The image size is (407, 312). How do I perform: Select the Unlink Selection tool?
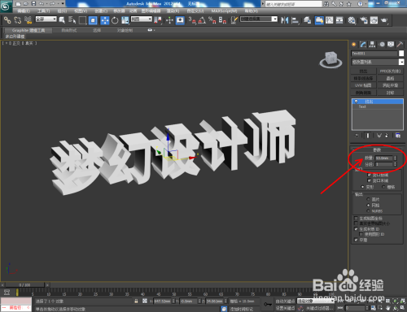tap(18, 20)
